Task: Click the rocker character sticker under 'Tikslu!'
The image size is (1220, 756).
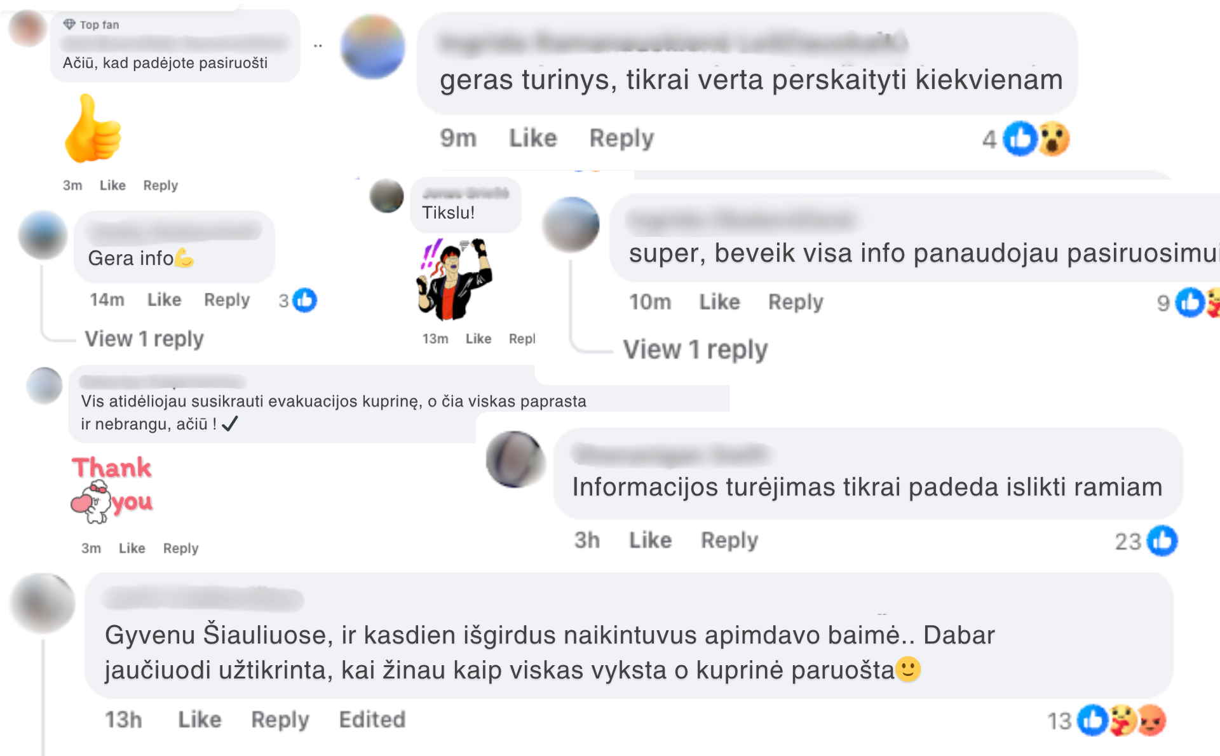Action: point(454,279)
